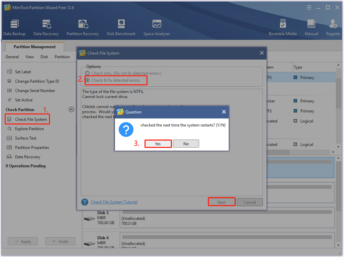Screen dimensions: 345x258
Task: Click Start in the Check File System dialog
Action: pyautogui.click(x=222, y=202)
